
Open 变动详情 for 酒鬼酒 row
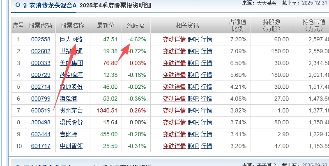(x=175, y=99)
